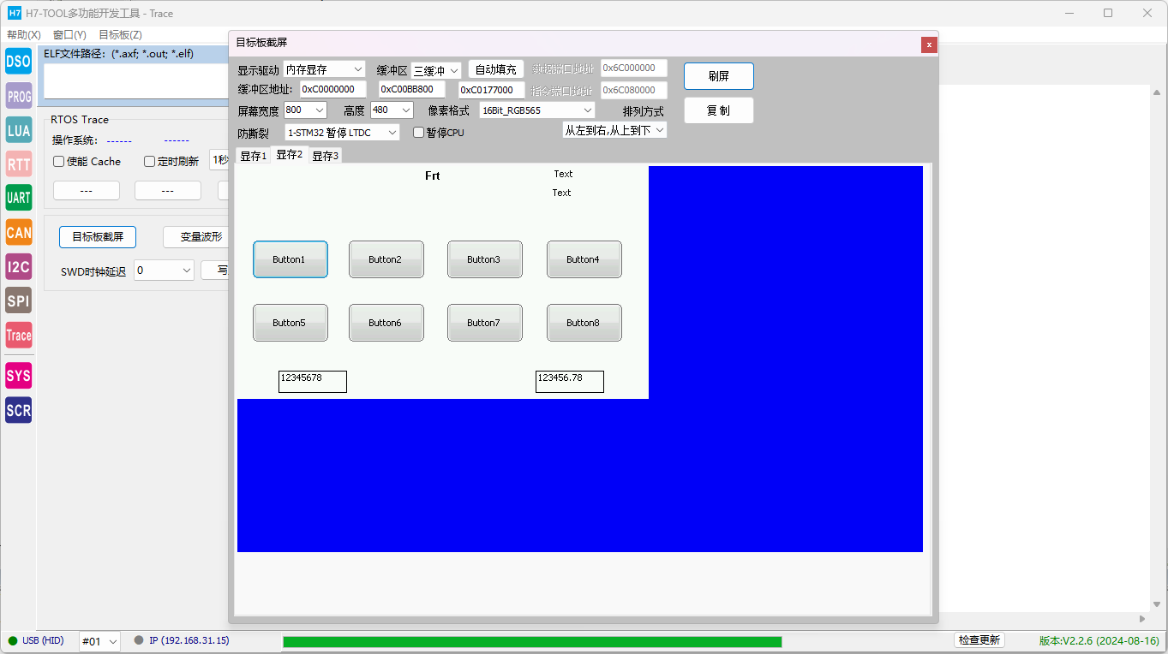The height and width of the screenshot is (654, 1168).
Task: Open the DSO oscilloscope sidebar icon
Action: pyautogui.click(x=18, y=61)
